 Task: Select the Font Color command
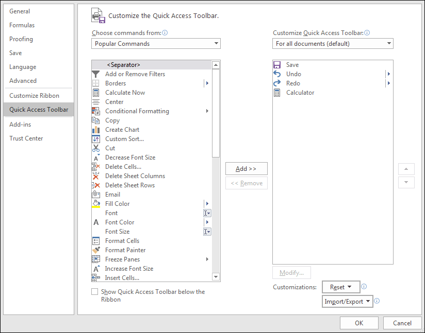119,222
